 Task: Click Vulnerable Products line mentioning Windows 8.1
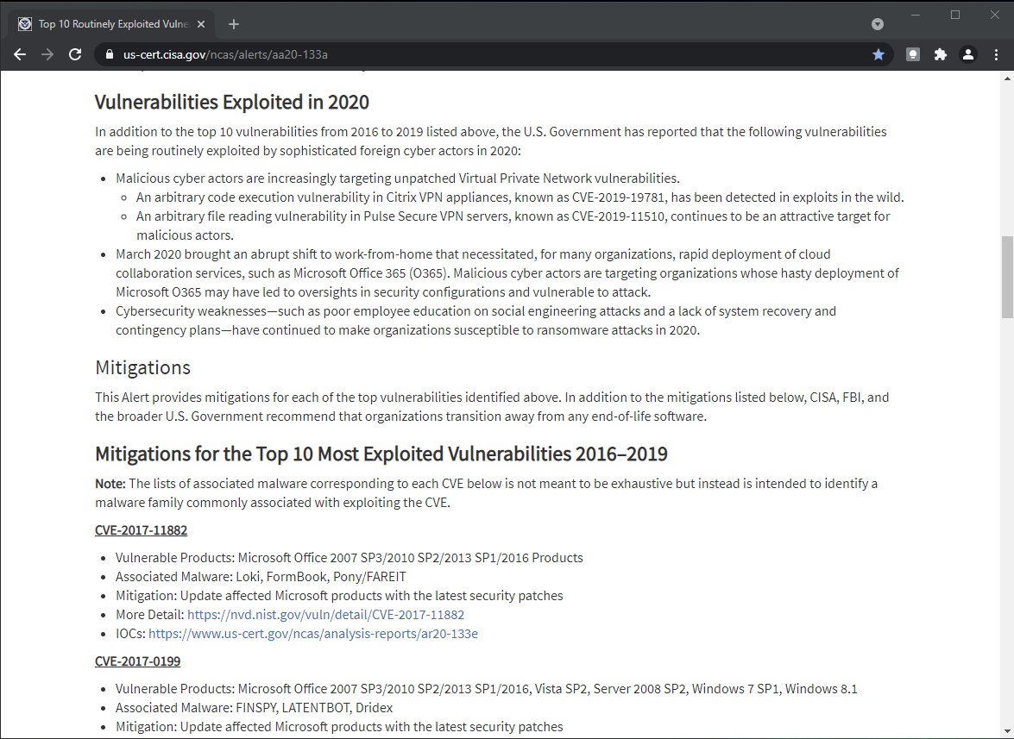point(487,689)
